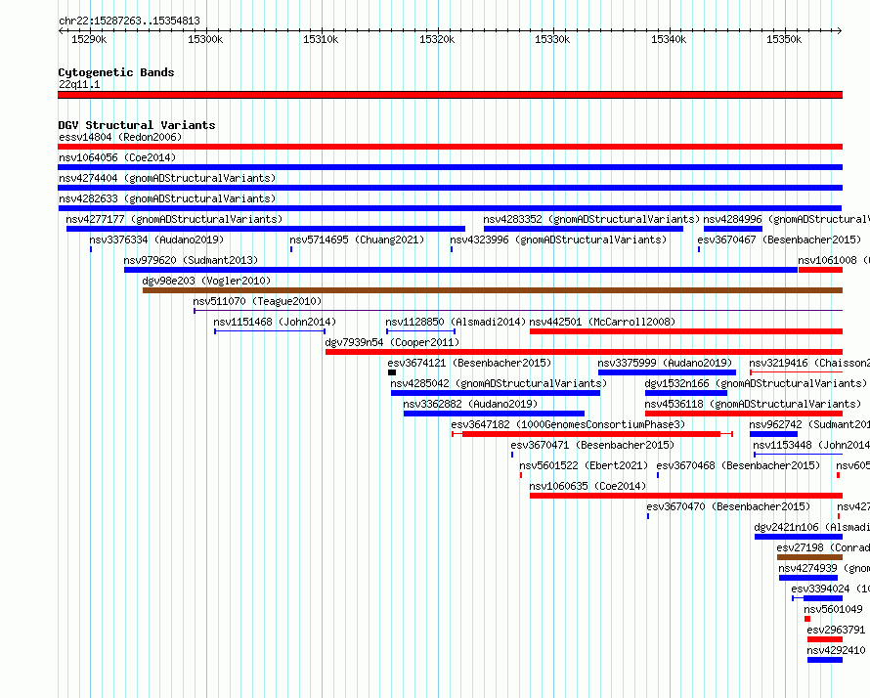Click nsv1153448 variant label
Screen dimensions: 870x698
[811, 445]
